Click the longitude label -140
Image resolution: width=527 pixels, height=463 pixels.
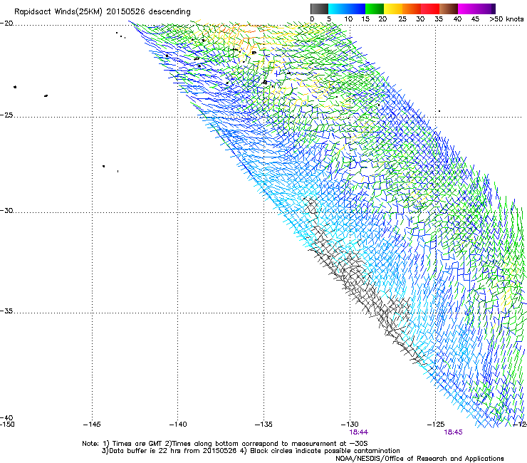click(178, 425)
